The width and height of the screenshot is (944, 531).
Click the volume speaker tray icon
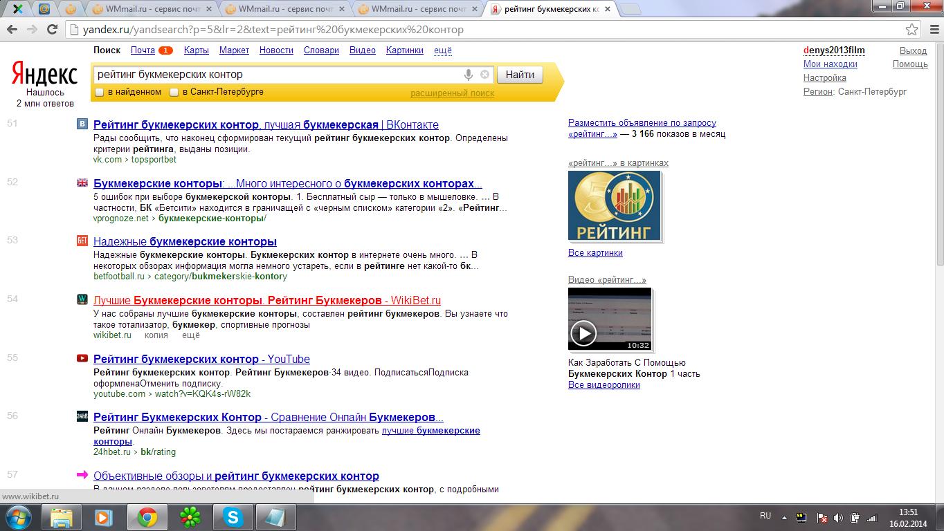tap(839, 517)
